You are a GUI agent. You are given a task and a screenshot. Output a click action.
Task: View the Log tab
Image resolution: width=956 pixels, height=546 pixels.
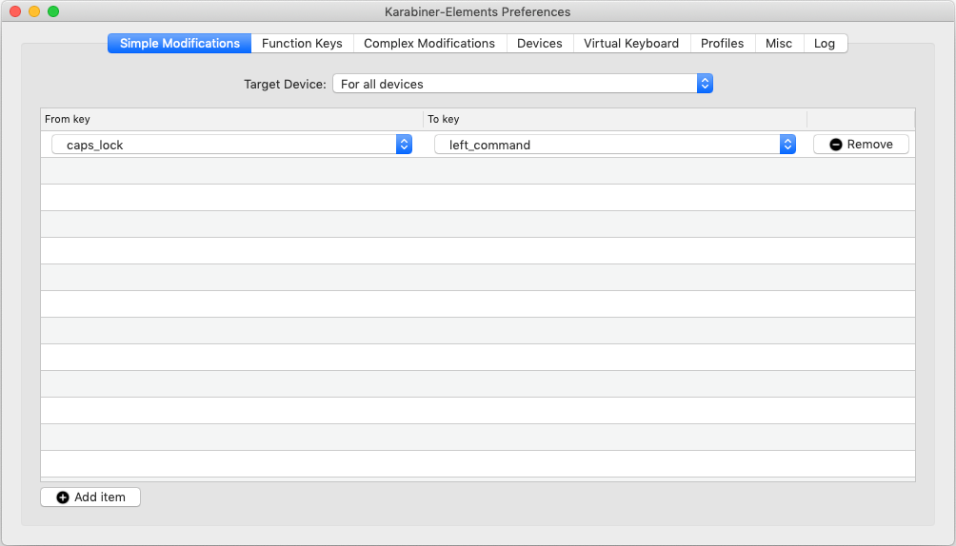click(825, 43)
